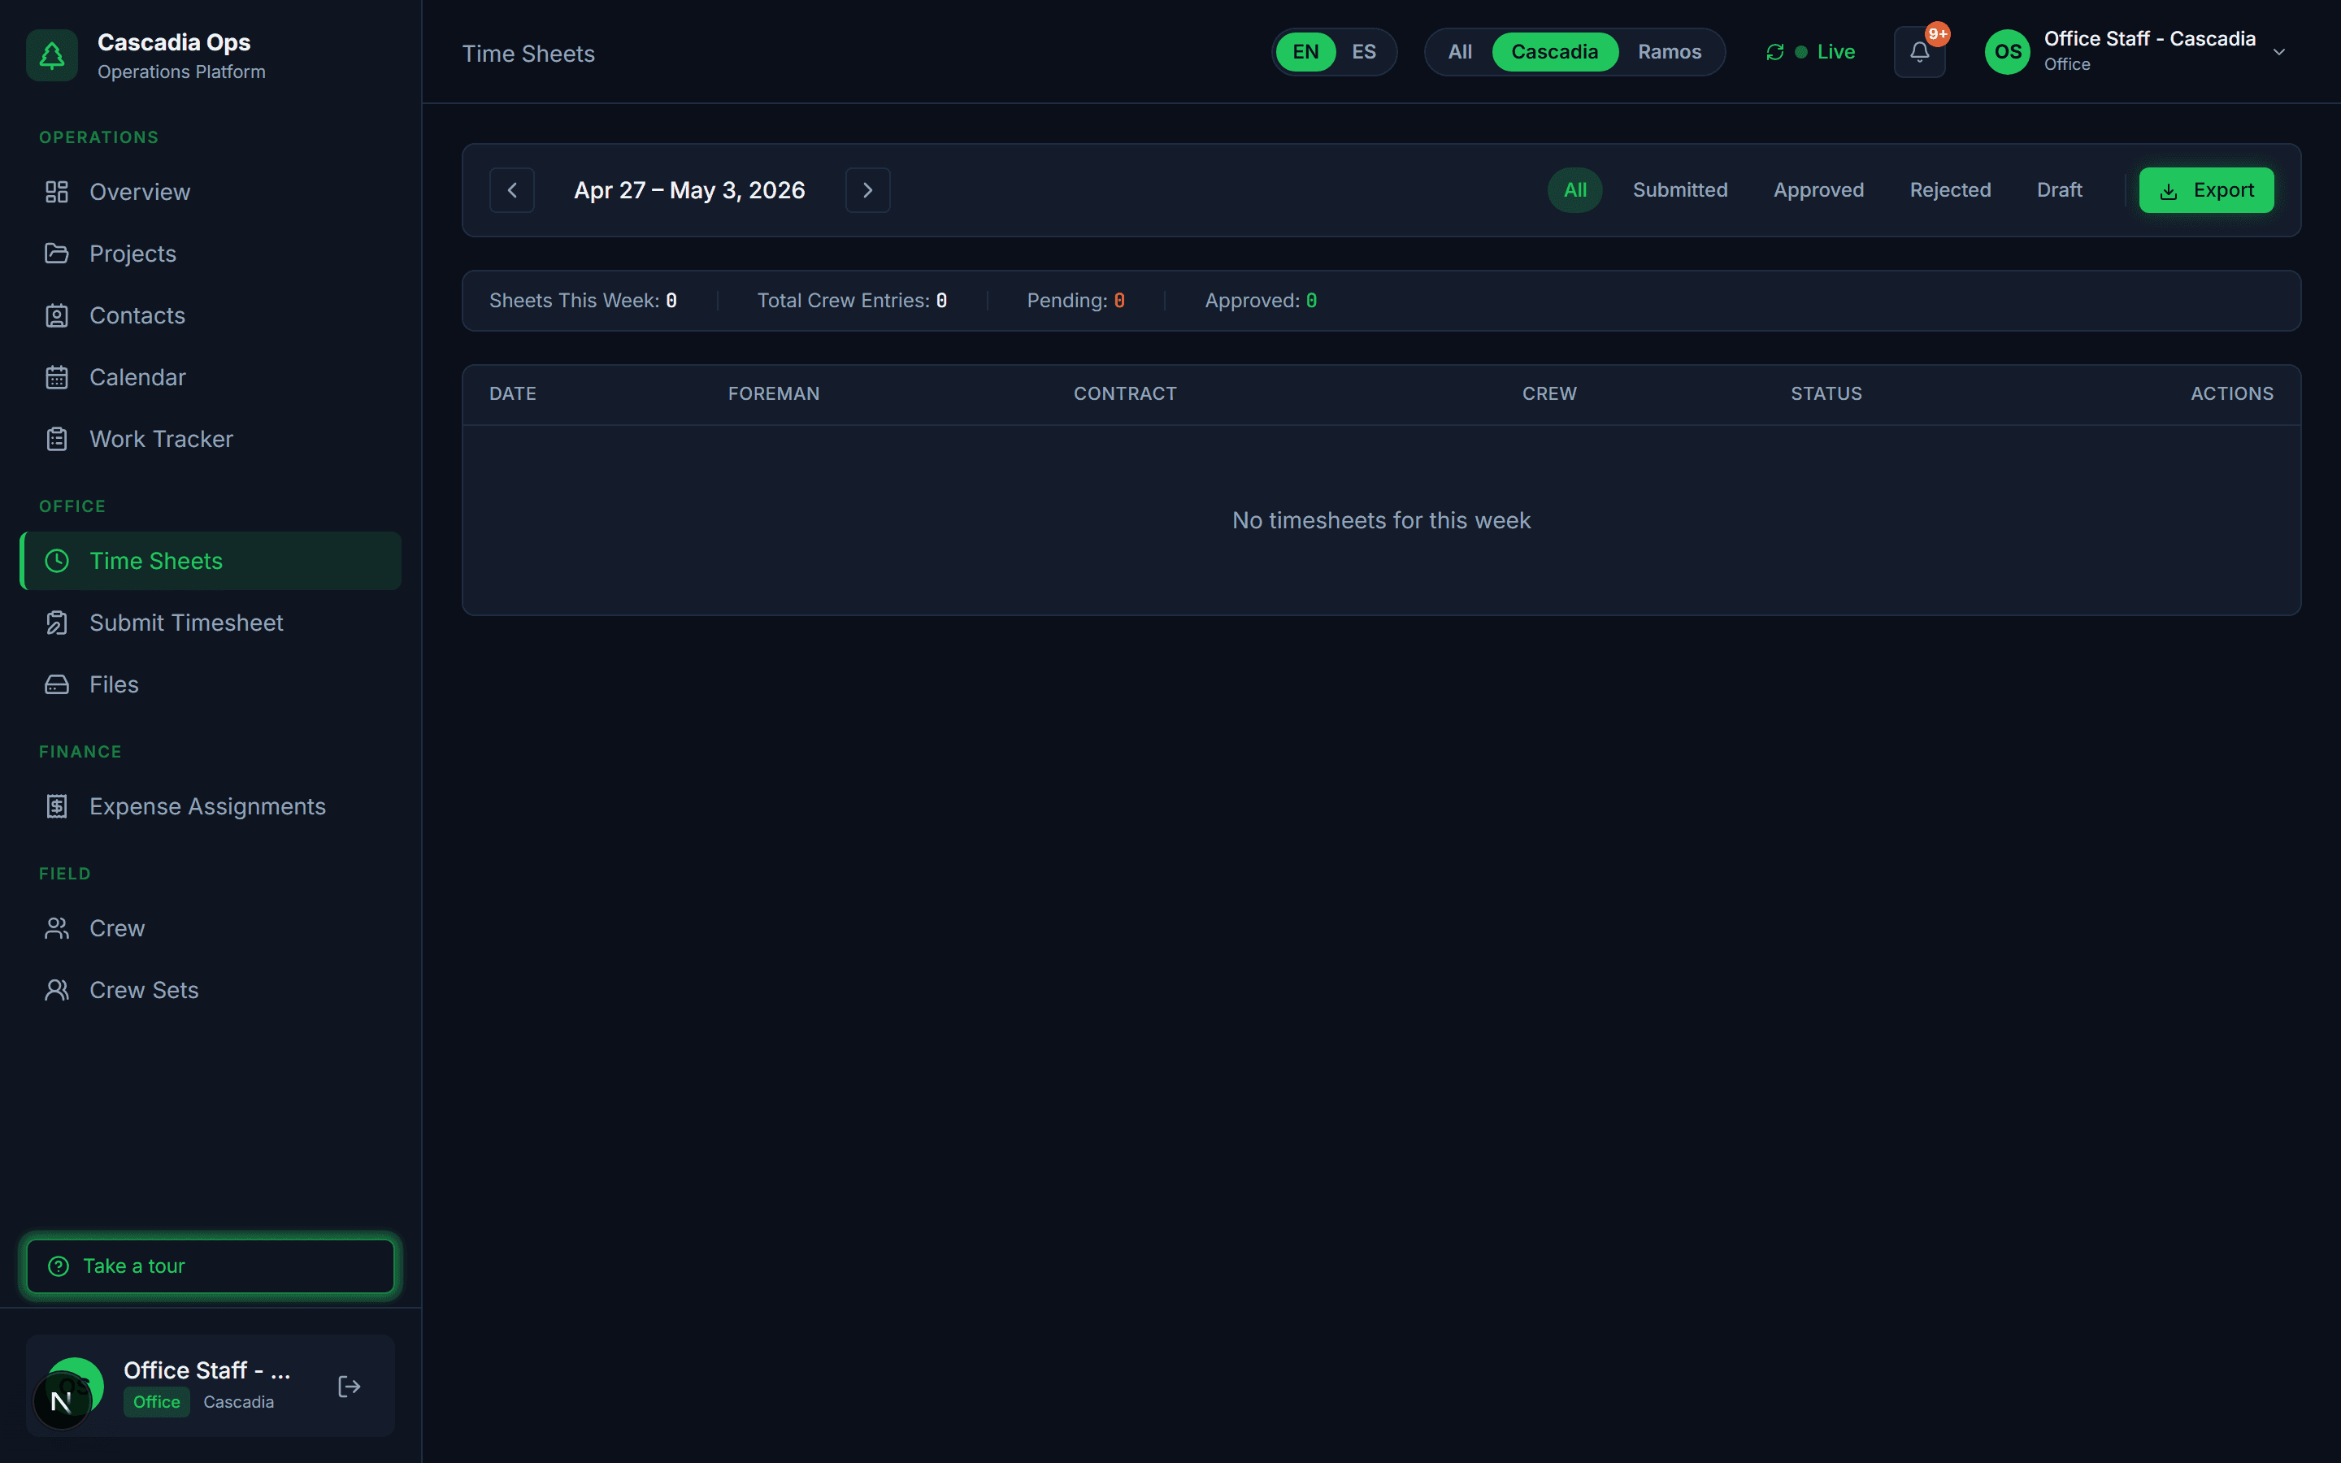Start the Take a tour button

pos(210,1266)
